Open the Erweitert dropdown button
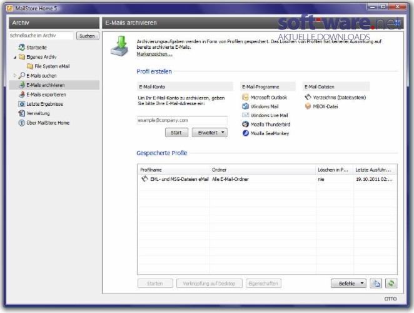This screenshot has height=313, width=414. (x=210, y=133)
